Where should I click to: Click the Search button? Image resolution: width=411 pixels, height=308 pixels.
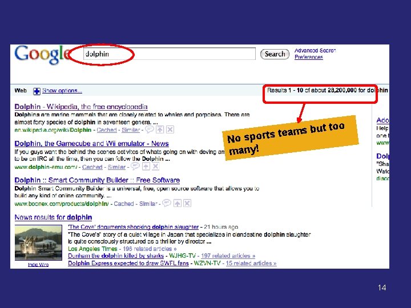pos(275,54)
